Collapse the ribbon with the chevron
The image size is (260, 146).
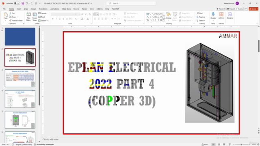(x=257, y=23)
